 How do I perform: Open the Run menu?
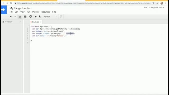[x=29, y=12]
